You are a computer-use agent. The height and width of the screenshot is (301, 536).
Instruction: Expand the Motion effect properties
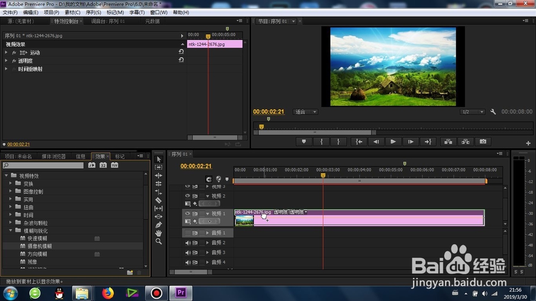6,52
